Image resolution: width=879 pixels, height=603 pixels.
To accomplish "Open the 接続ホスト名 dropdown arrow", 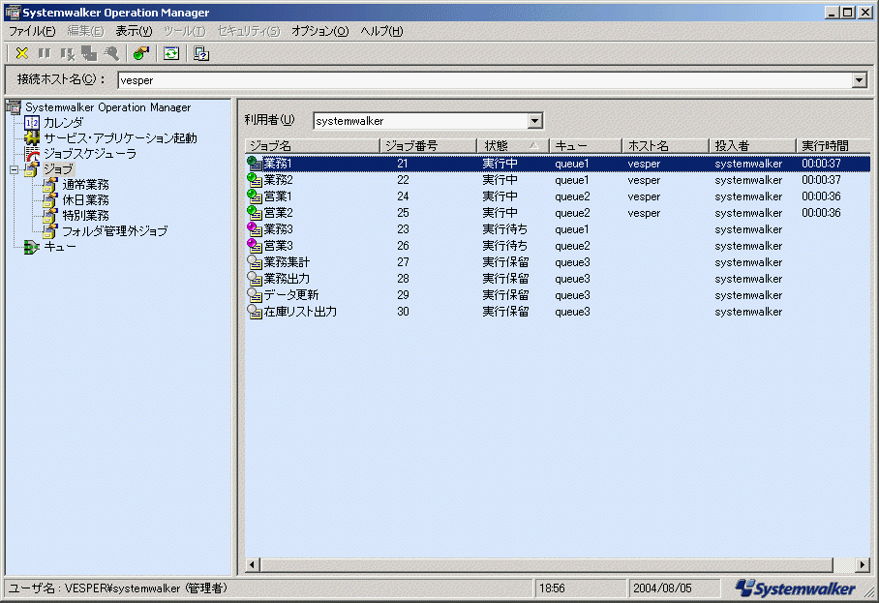I will point(860,80).
